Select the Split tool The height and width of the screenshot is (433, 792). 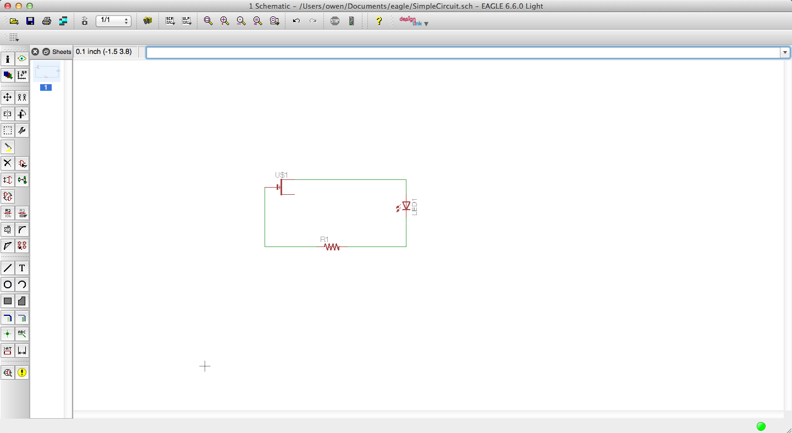pyautogui.click(x=8, y=246)
